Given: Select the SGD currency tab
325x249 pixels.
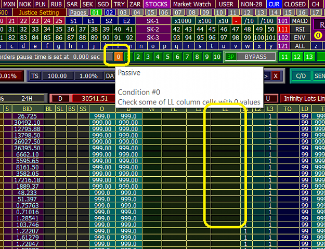Looking at the screenshot, I should click(103, 4).
